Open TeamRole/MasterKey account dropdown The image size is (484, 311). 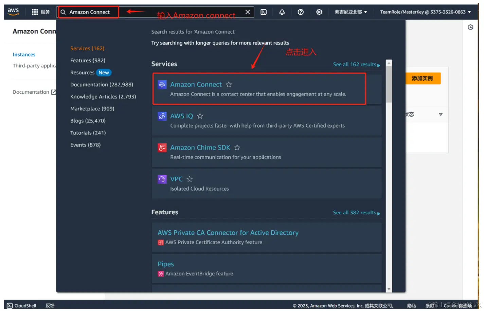426,12
